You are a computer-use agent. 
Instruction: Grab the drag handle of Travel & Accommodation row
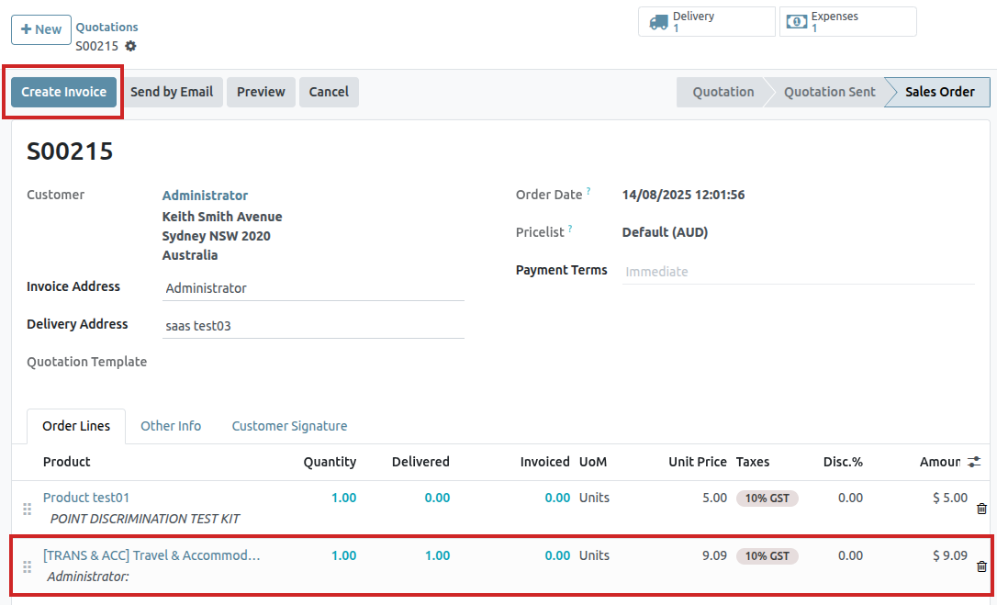click(x=27, y=566)
